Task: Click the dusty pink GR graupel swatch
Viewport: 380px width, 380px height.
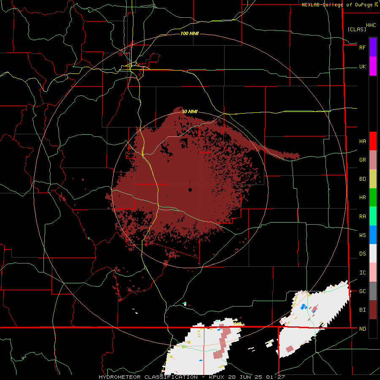Action: tap(373, 160)
